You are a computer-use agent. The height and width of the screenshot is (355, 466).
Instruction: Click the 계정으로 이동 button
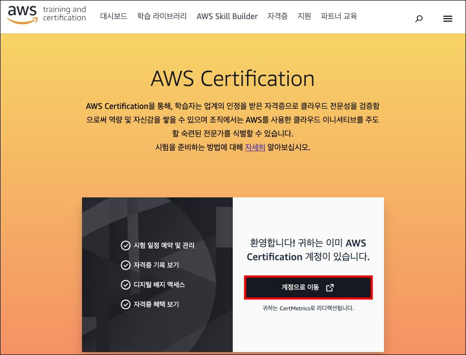(308, 288)
